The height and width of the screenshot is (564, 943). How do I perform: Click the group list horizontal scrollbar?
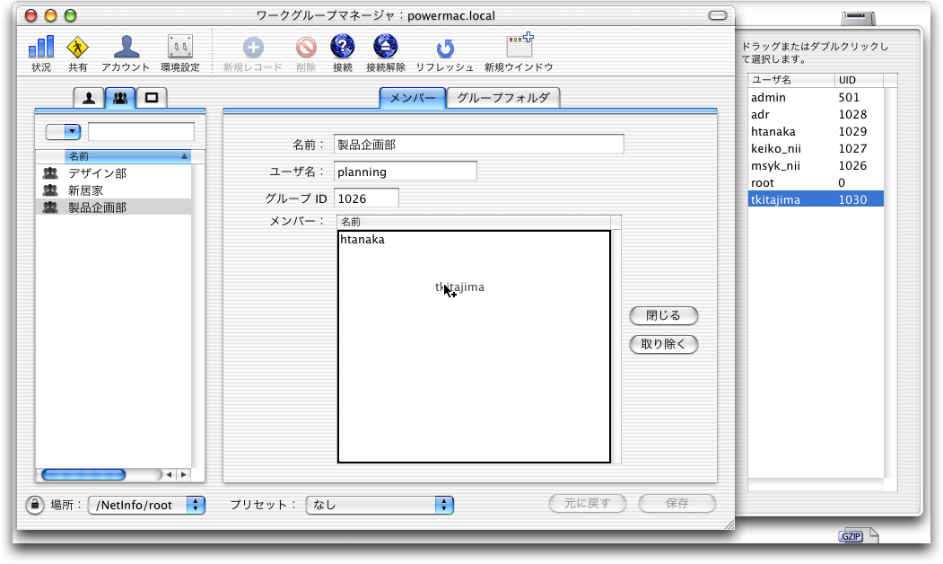[x=83, y=474]
